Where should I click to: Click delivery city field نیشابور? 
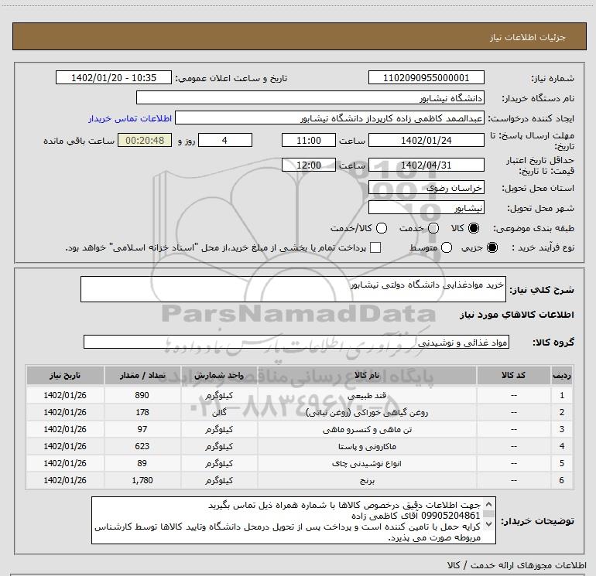426,207
